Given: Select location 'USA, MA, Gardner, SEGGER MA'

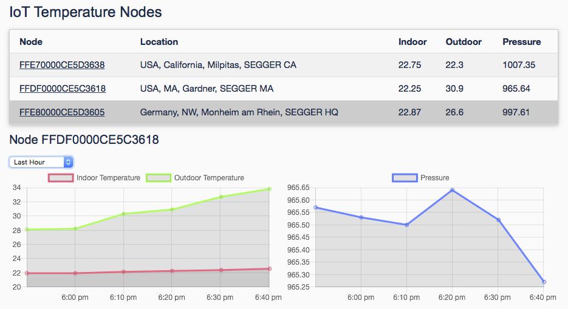Looking at the screenshot, I should point(207,88).
